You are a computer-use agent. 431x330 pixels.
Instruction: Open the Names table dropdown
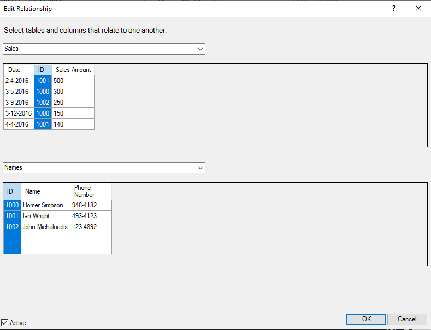click(x=200, y=168)
